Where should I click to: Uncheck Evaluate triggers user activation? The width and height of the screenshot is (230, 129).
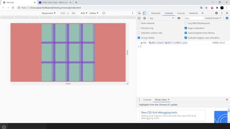186,38
